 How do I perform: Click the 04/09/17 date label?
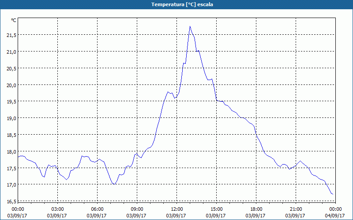coord(335,216)
